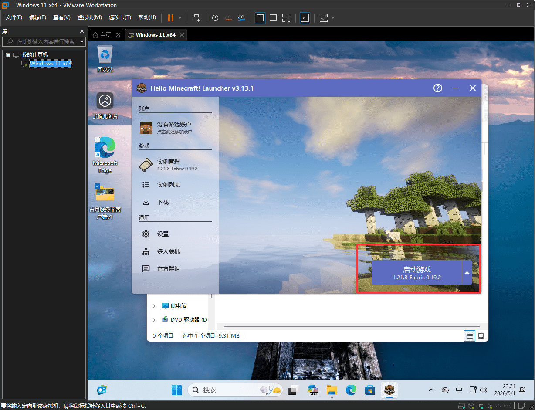
Task: Show or hide the VMware library panel
Action: (260, 18)
